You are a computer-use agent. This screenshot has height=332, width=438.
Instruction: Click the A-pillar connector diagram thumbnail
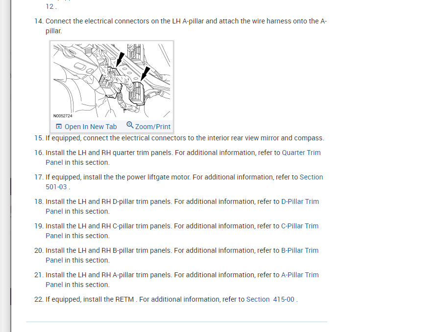click(112, 81)
